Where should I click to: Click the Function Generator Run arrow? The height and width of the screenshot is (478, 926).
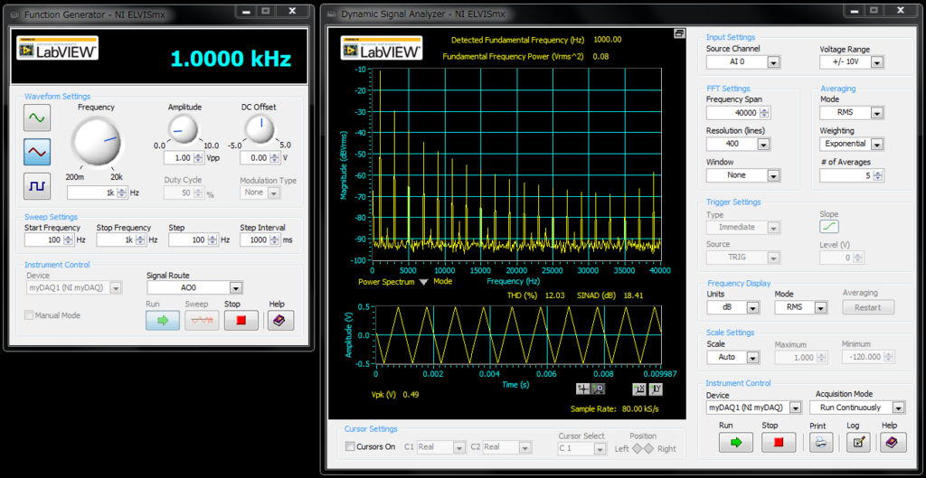click(163, 320)
